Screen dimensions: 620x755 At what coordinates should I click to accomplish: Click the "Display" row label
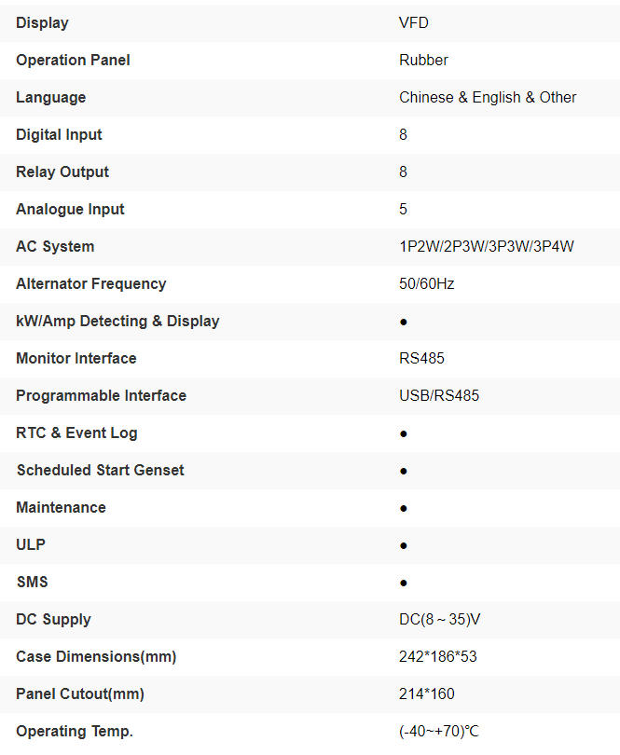pos(42,22)
